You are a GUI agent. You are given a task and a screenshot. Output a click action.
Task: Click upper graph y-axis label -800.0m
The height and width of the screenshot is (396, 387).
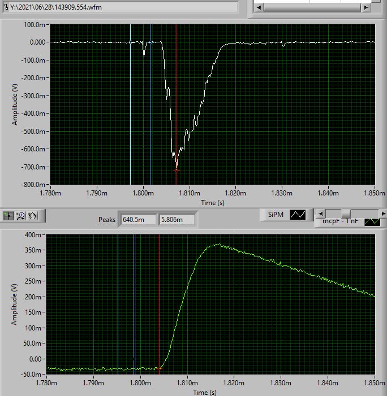click(x=33, y=185)
